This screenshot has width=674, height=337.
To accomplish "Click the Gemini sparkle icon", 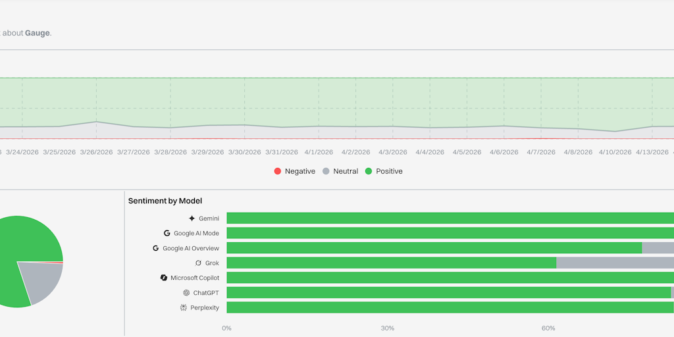I will click(x=192, y=219).
